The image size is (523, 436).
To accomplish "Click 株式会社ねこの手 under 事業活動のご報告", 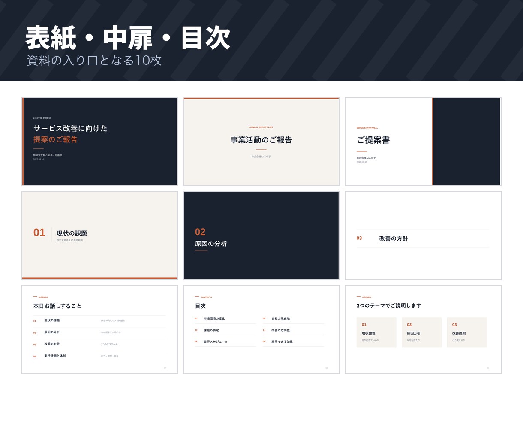I will [261, 157].
